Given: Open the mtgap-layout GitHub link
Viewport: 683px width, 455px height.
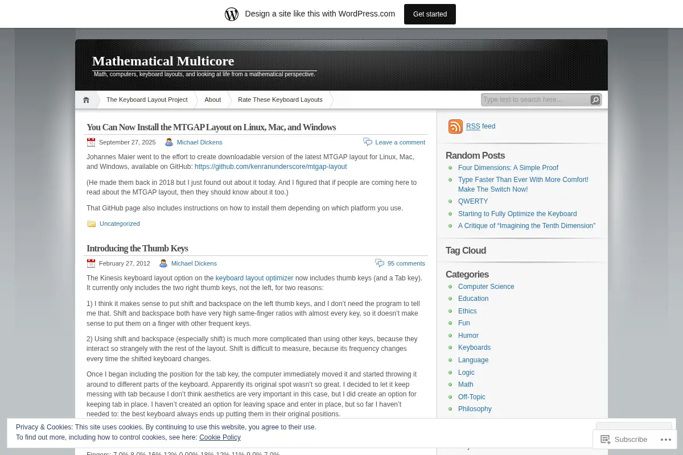Looking at the screenshot, I should click(271, 167).
